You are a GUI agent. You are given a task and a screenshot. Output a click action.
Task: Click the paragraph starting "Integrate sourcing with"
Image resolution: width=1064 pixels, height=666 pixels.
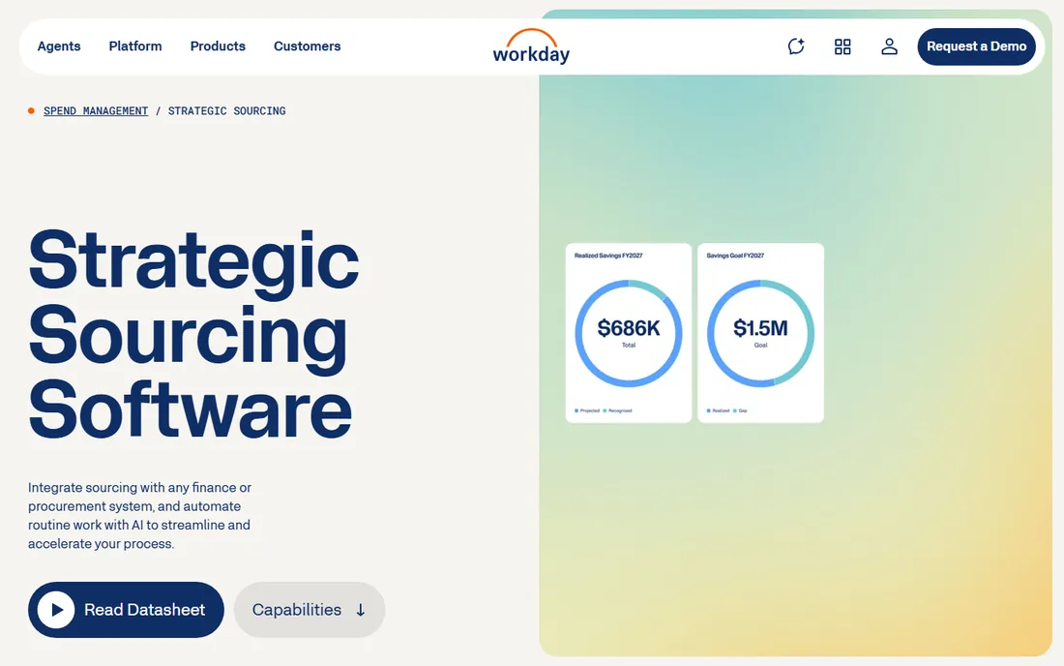(140, 515)
